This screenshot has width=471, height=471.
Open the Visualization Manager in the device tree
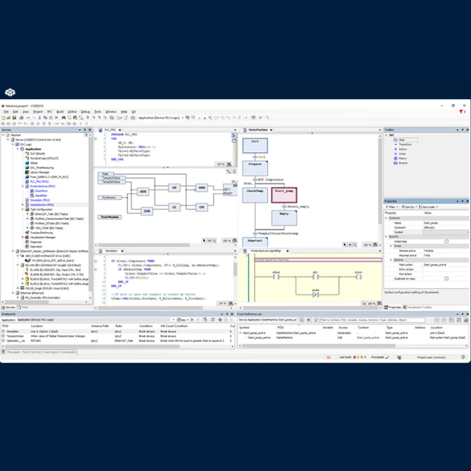click(x=42, y=238)
